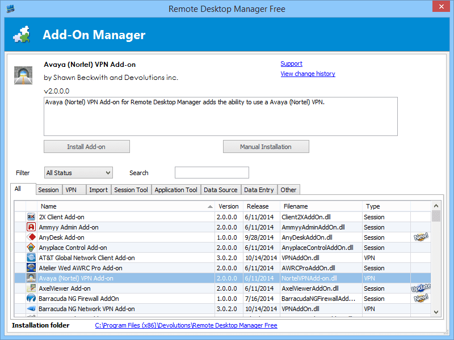Click the Install Add-on button
Screen dimensions: 454x340
click(x=87, y=147)
